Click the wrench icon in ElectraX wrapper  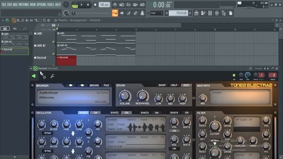(52, 76)
